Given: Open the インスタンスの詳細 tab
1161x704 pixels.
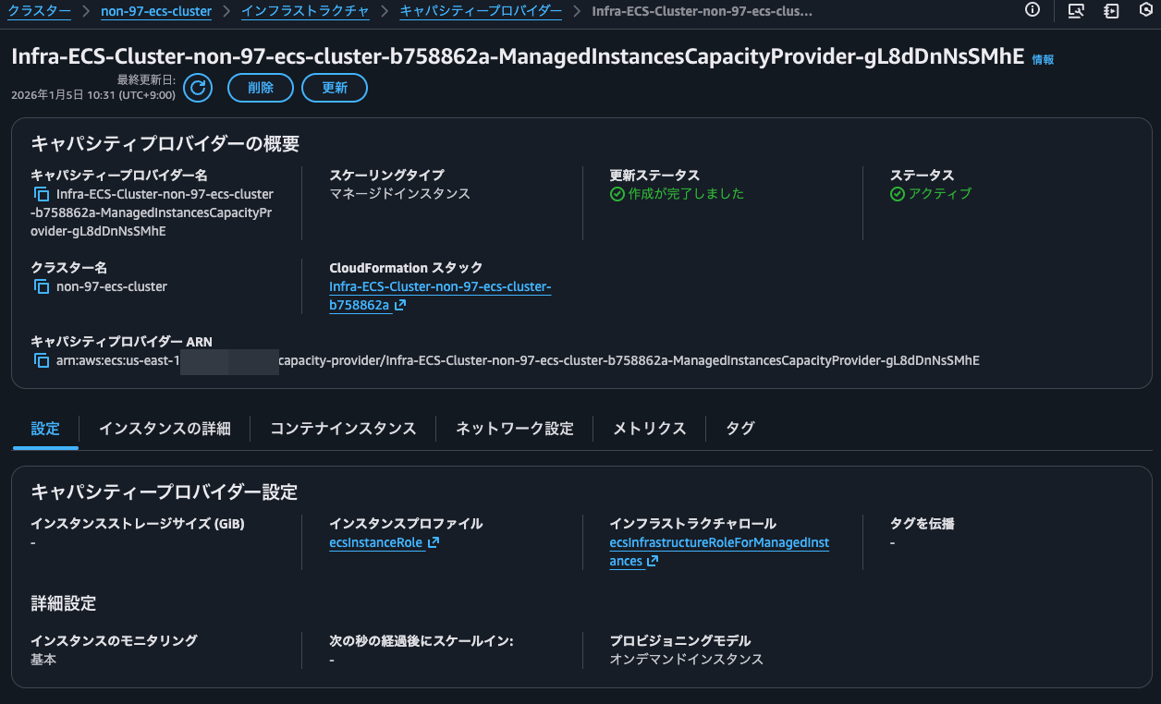Looking at the screenshot, I should coord(165,428).
